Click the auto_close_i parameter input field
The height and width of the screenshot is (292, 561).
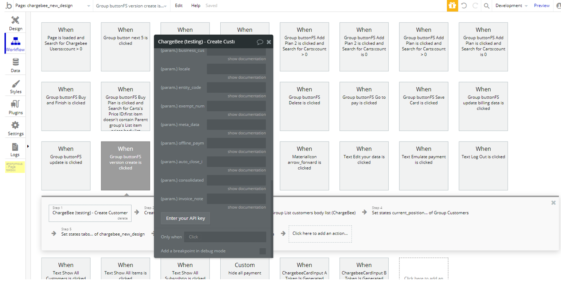point(236,161)
